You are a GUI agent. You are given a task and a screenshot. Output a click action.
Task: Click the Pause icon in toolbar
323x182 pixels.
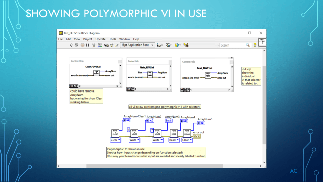tap(87, 45)
